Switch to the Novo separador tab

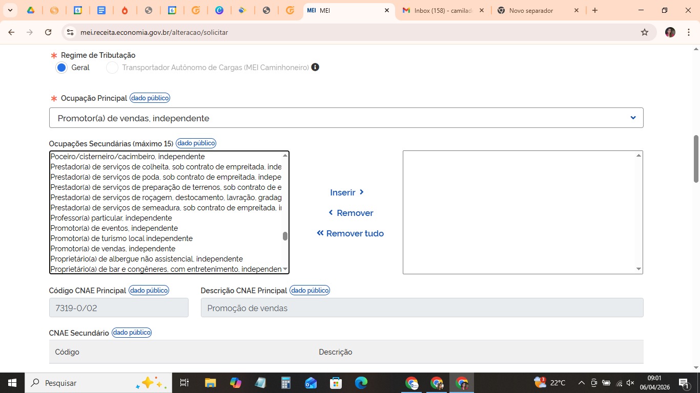point(538,10)
